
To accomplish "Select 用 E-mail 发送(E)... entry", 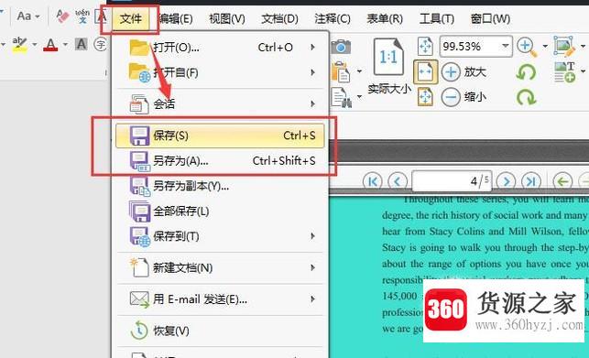I will point(220,299).
